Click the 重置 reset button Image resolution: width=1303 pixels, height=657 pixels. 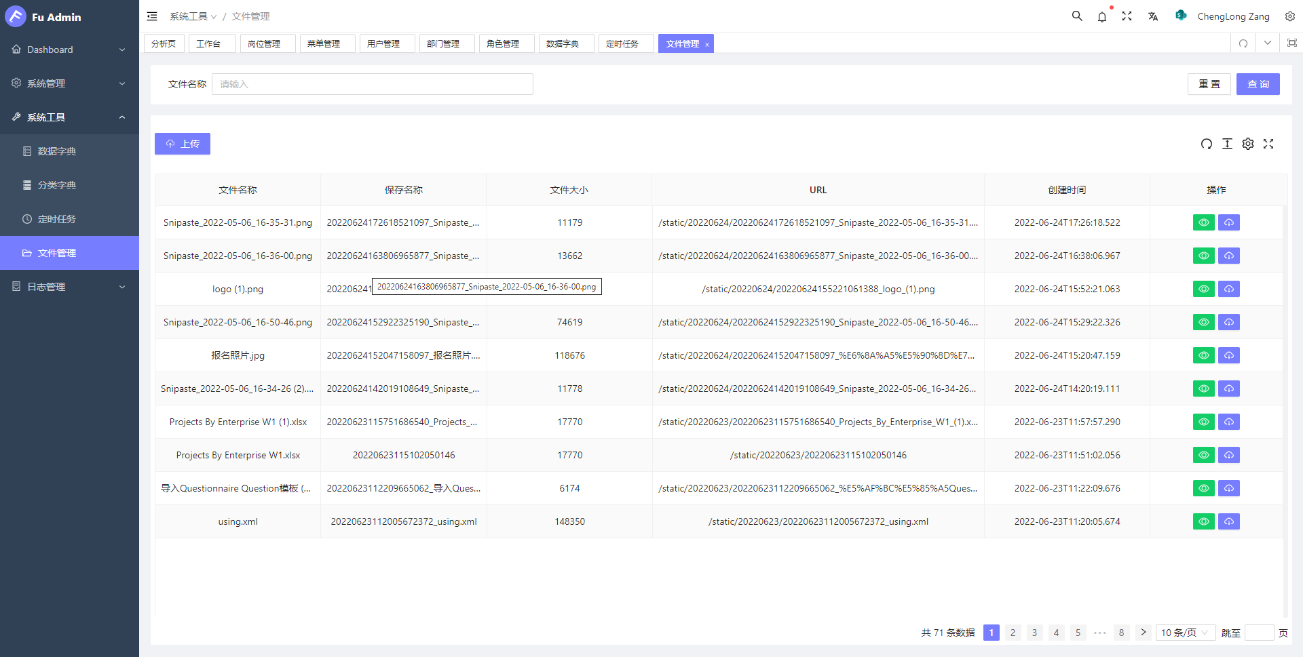point(1209,84)
